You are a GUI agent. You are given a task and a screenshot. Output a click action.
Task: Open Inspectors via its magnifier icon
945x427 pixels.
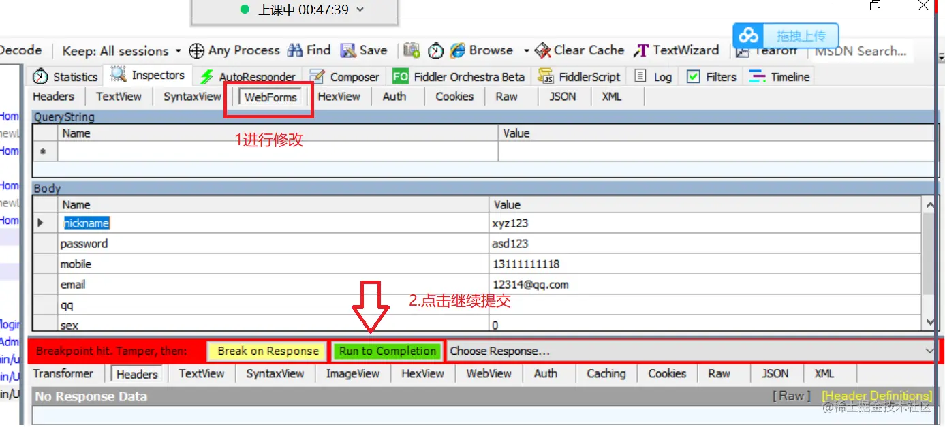(119, 75)
